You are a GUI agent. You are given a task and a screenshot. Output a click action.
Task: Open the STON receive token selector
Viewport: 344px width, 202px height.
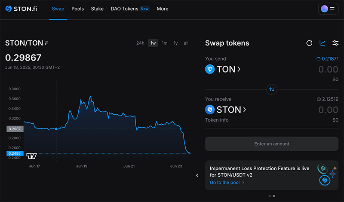tap(226, 110)
